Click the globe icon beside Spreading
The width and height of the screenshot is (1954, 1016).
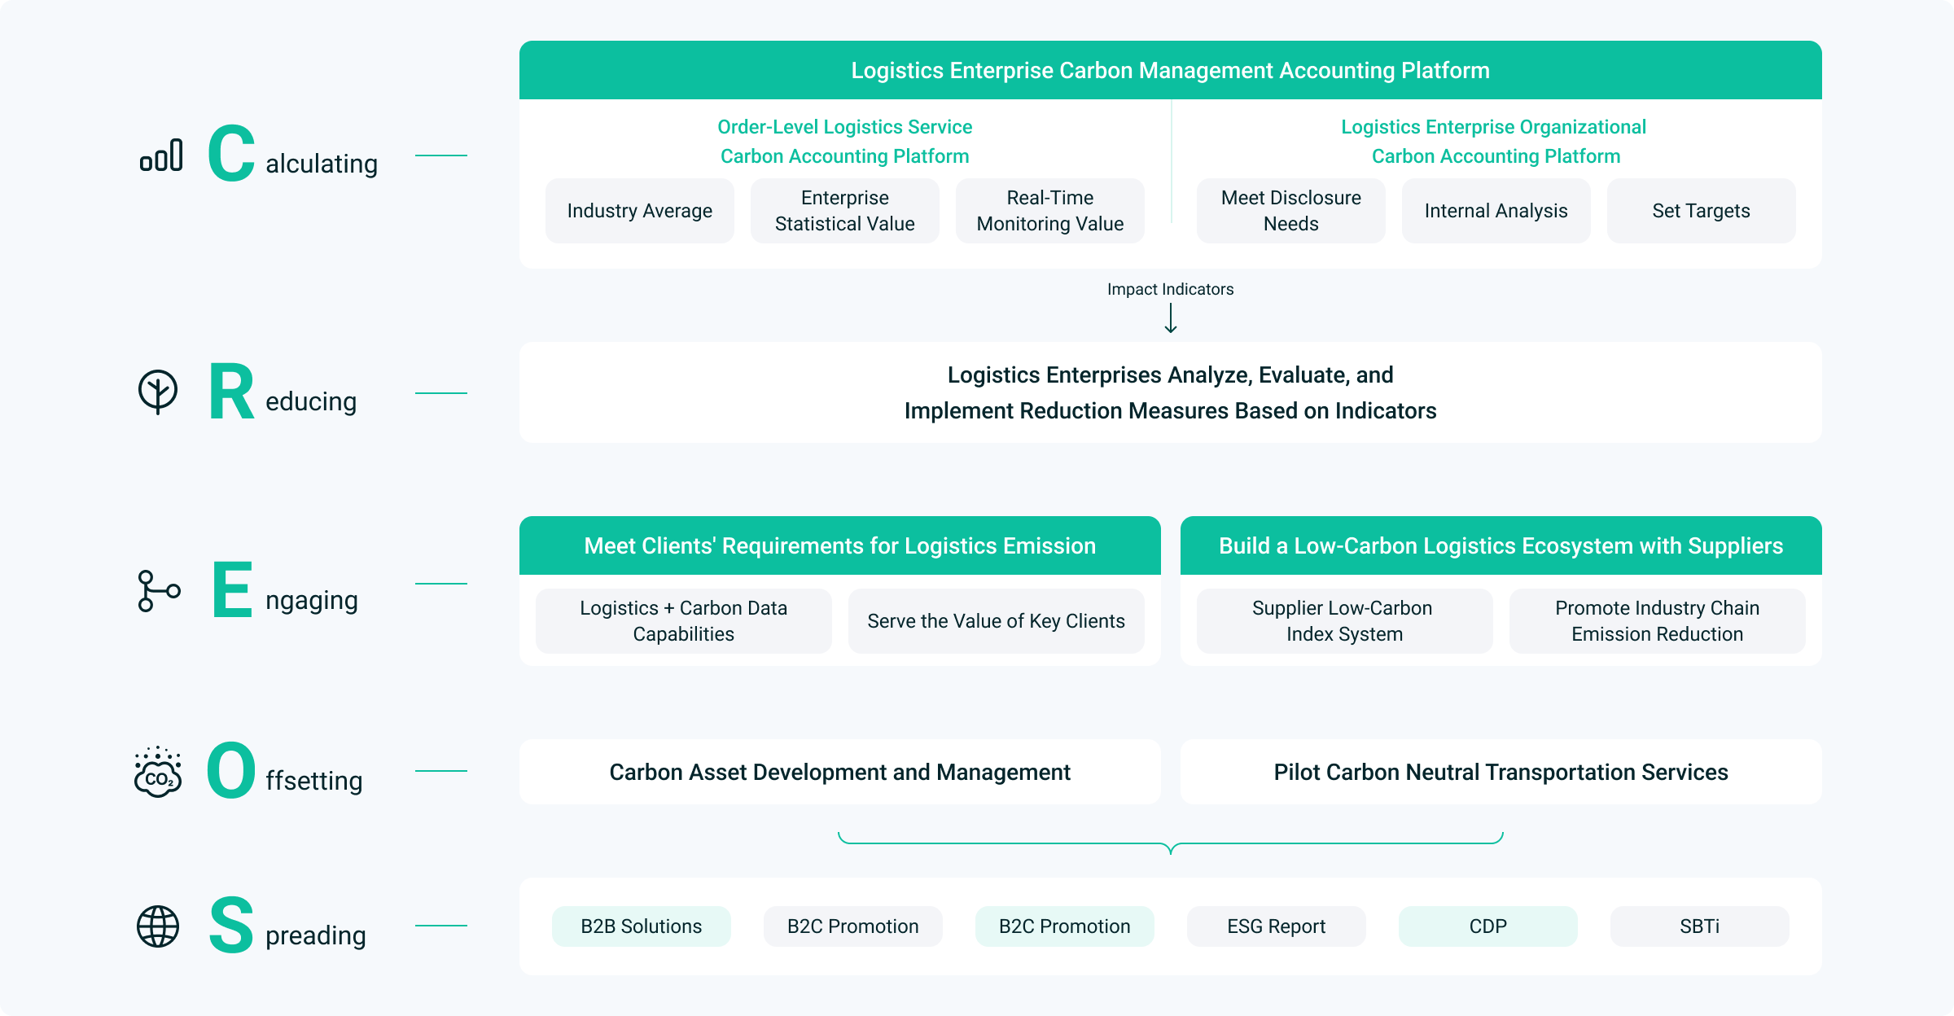coord(158,926)
